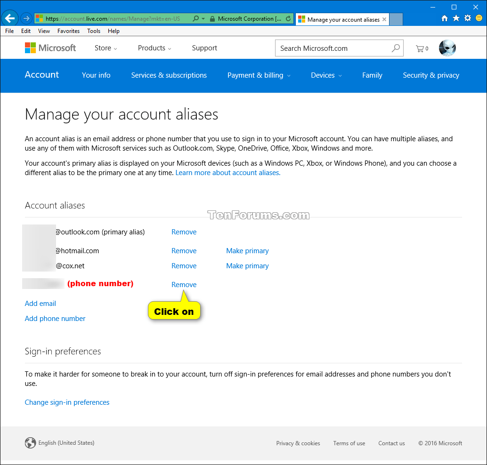Viewport: 487px width, 465px height.
Task: Click the Microsoft logo
Action: pos(50,48)
